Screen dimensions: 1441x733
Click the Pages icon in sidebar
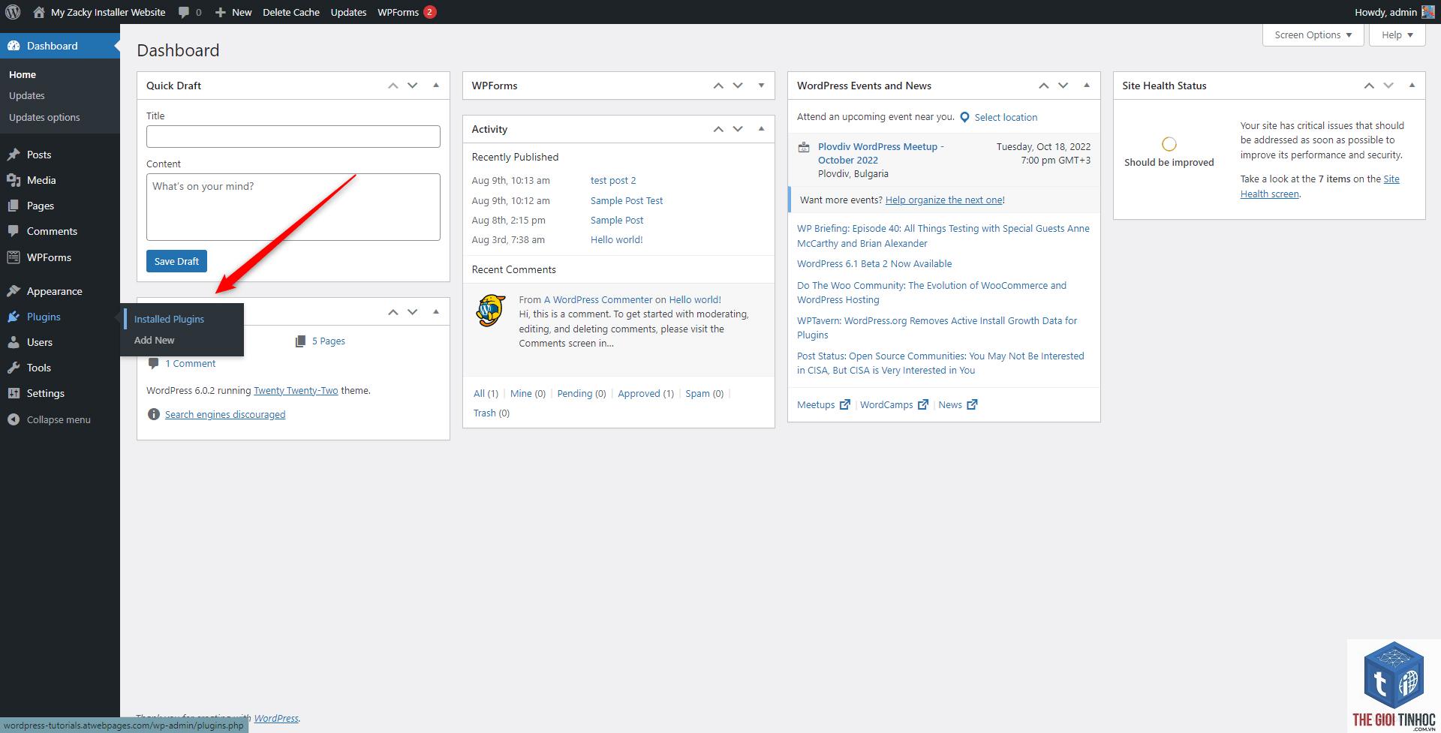(14, 206)
